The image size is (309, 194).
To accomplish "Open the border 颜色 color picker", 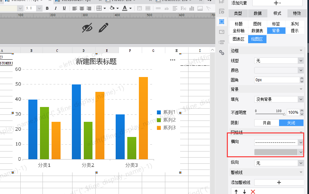I will pyautogui.click(x=279, y=70).
